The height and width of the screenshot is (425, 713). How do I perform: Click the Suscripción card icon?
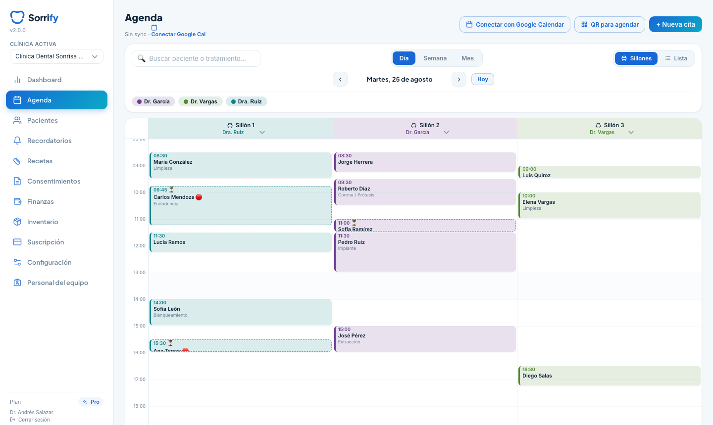17,242
